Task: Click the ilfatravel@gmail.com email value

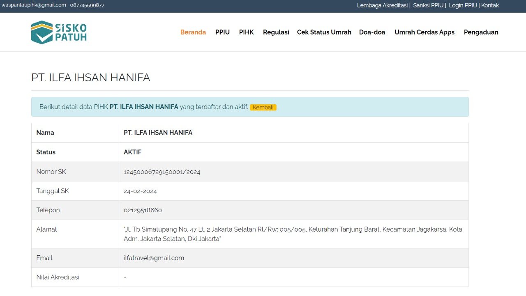Action: 154,258
